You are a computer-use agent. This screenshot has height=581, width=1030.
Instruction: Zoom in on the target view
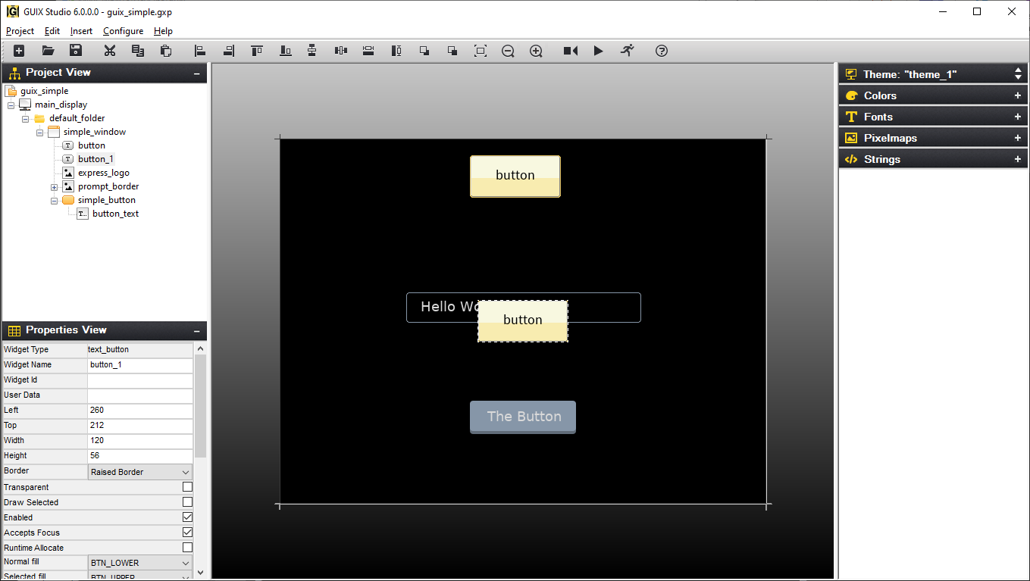click(536, 51)
